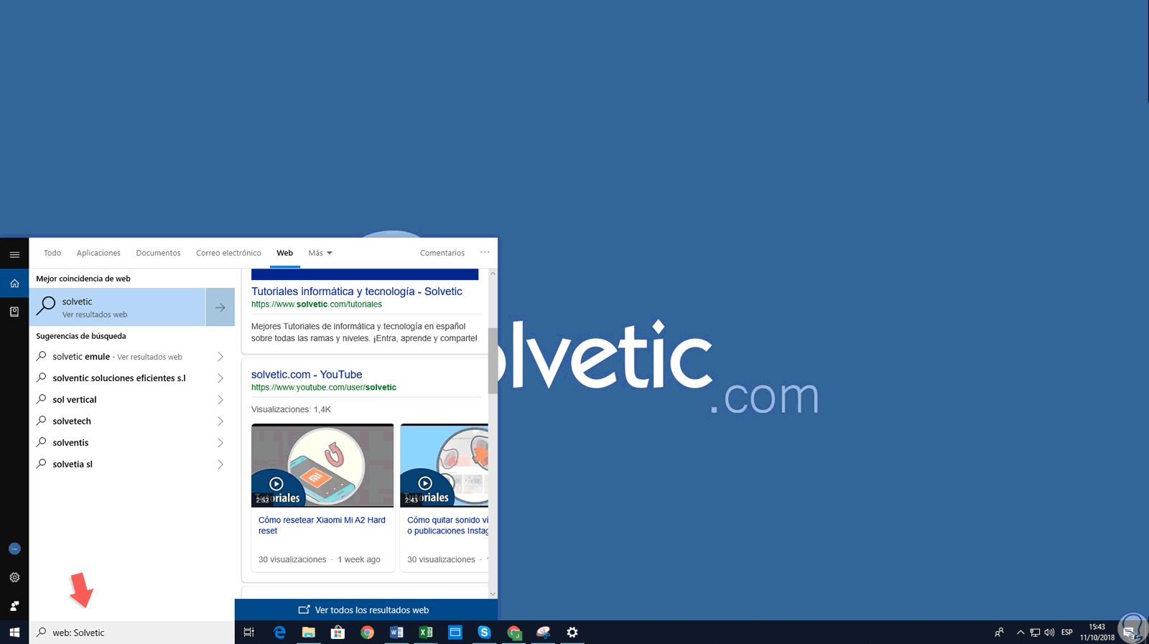Expand the Cortana hamburger menu

(x=14, y=254)
